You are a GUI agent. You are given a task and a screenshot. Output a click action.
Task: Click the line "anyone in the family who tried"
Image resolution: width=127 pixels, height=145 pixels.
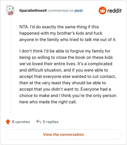(68, 39)
